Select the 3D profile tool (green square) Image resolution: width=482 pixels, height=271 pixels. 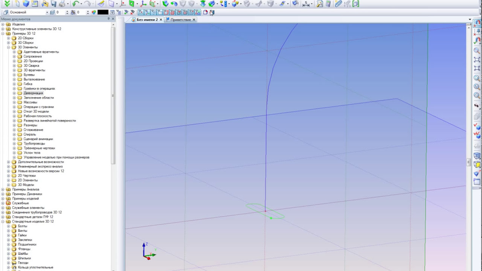[131, 4]
